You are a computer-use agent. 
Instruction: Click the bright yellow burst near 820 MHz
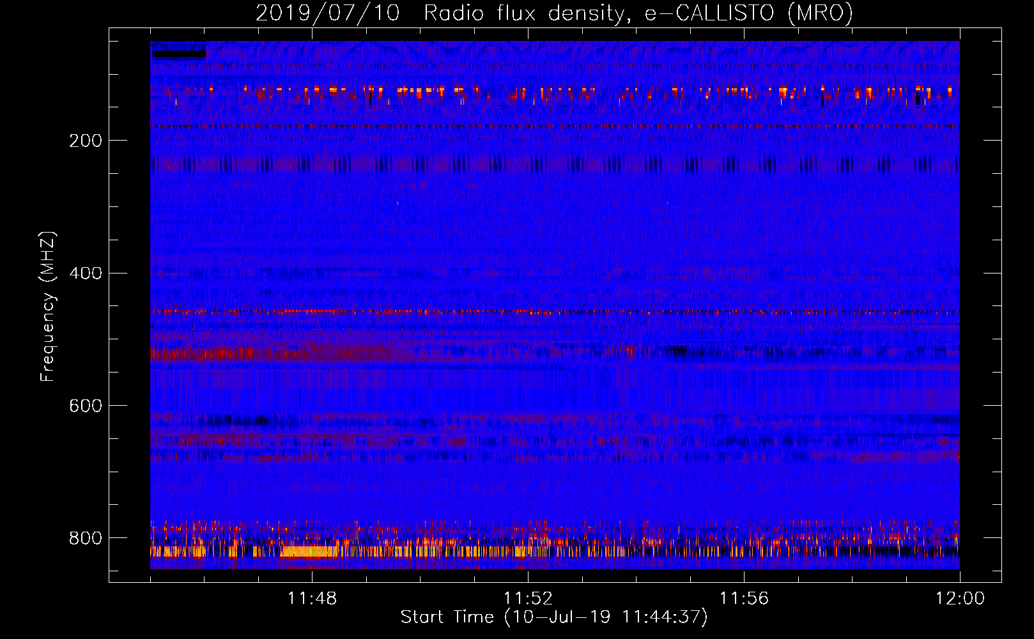pyautogui.click(x=309, y=551)
